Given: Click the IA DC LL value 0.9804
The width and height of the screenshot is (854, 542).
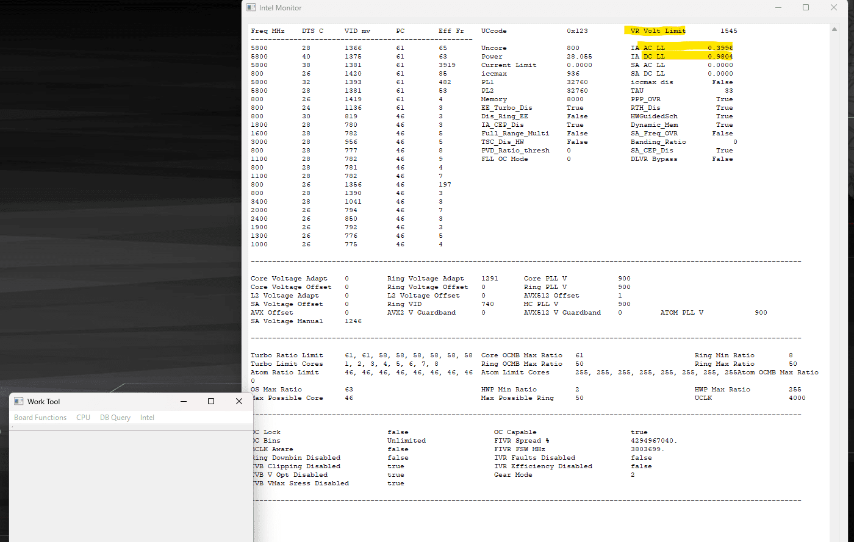Looking at the screenshot, I should pyautogui.click(x=720, y=56).
